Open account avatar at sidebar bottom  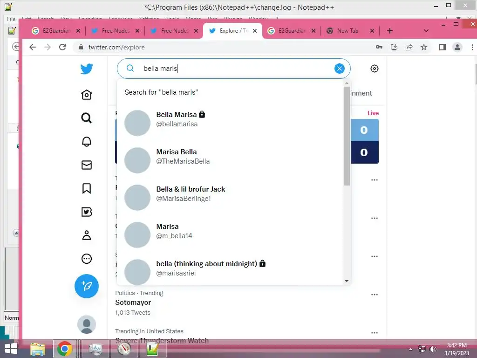(x=87, y=324)
